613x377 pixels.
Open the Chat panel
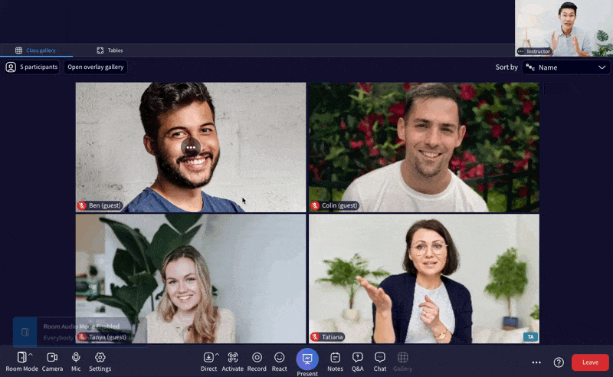click(x=379, y=362)
